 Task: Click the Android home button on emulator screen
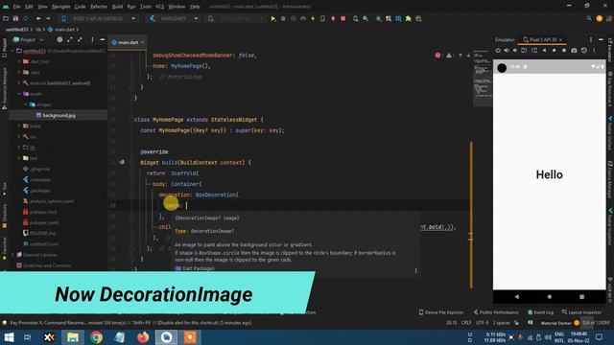tap(550, 297)
